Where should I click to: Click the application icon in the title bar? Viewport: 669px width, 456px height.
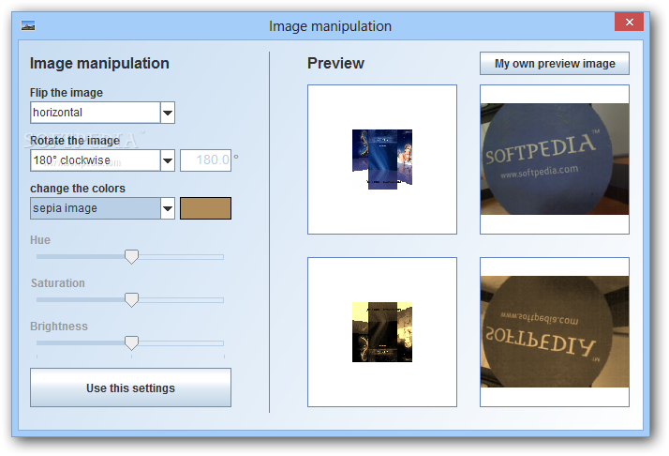tap(28, 26)
